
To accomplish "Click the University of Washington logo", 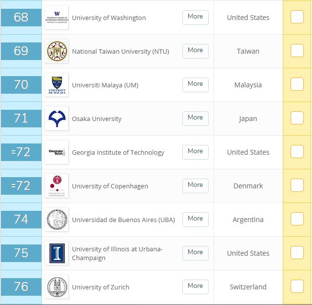I will tap(57, 18).
